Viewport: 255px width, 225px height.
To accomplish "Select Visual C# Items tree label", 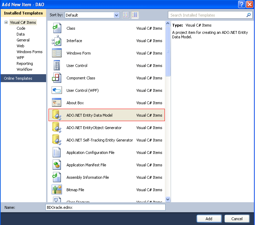I will (x=23, y=22).
